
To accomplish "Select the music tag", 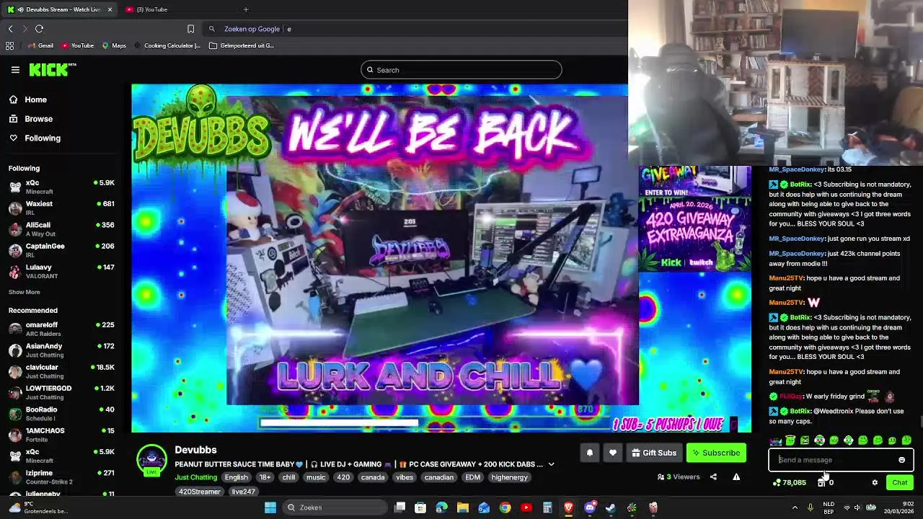I will pyautogui.click(x=316, y=477).
